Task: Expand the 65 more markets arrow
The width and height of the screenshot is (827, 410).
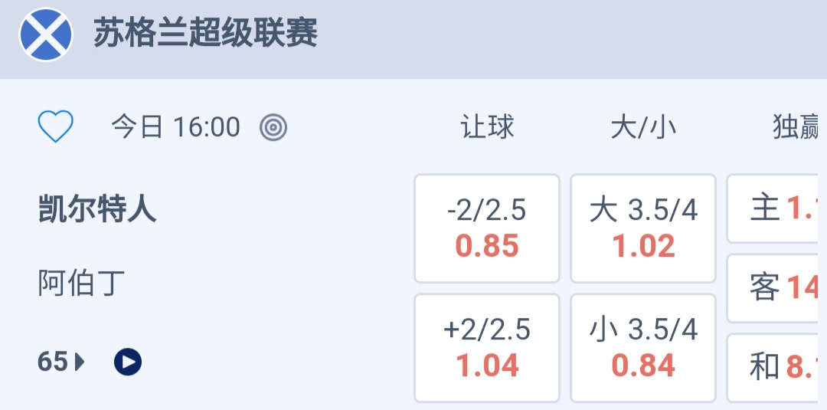Action: (x=80, y=361)
